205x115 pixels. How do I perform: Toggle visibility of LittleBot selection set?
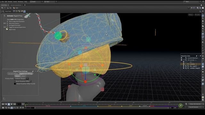click(184, 64)
